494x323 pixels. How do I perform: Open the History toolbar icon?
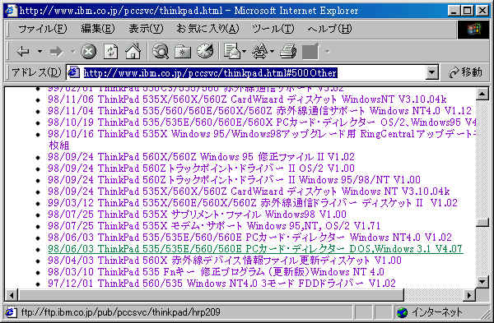[x=205, y=51]
